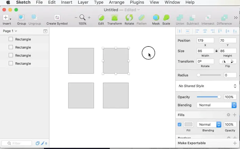Click the Flatten toolbar icon
The width and height of the screenshot is (240, 149).
(141, 18)
